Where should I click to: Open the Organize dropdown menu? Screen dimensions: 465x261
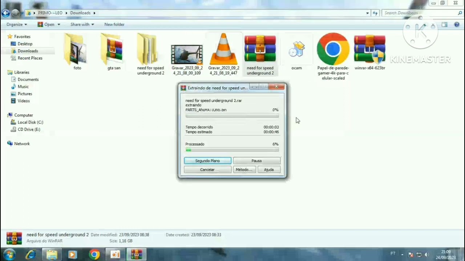tap(17, 25)
